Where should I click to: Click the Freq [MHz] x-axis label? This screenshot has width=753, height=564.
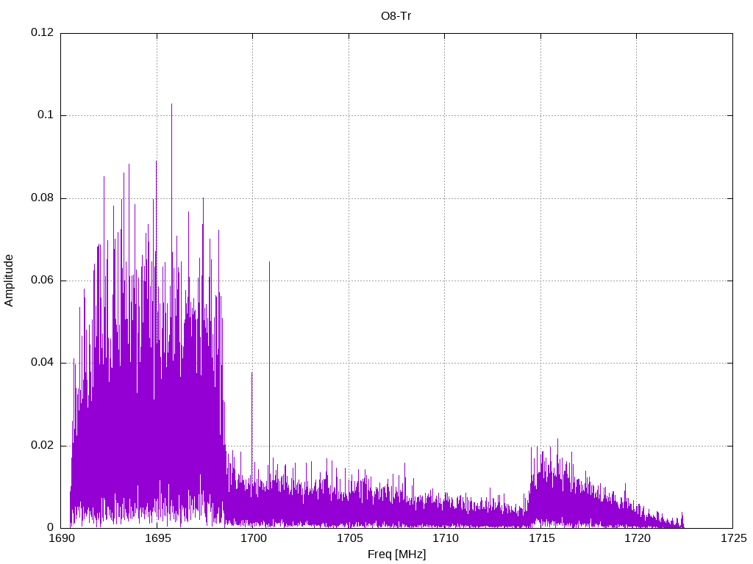(396, 554)
